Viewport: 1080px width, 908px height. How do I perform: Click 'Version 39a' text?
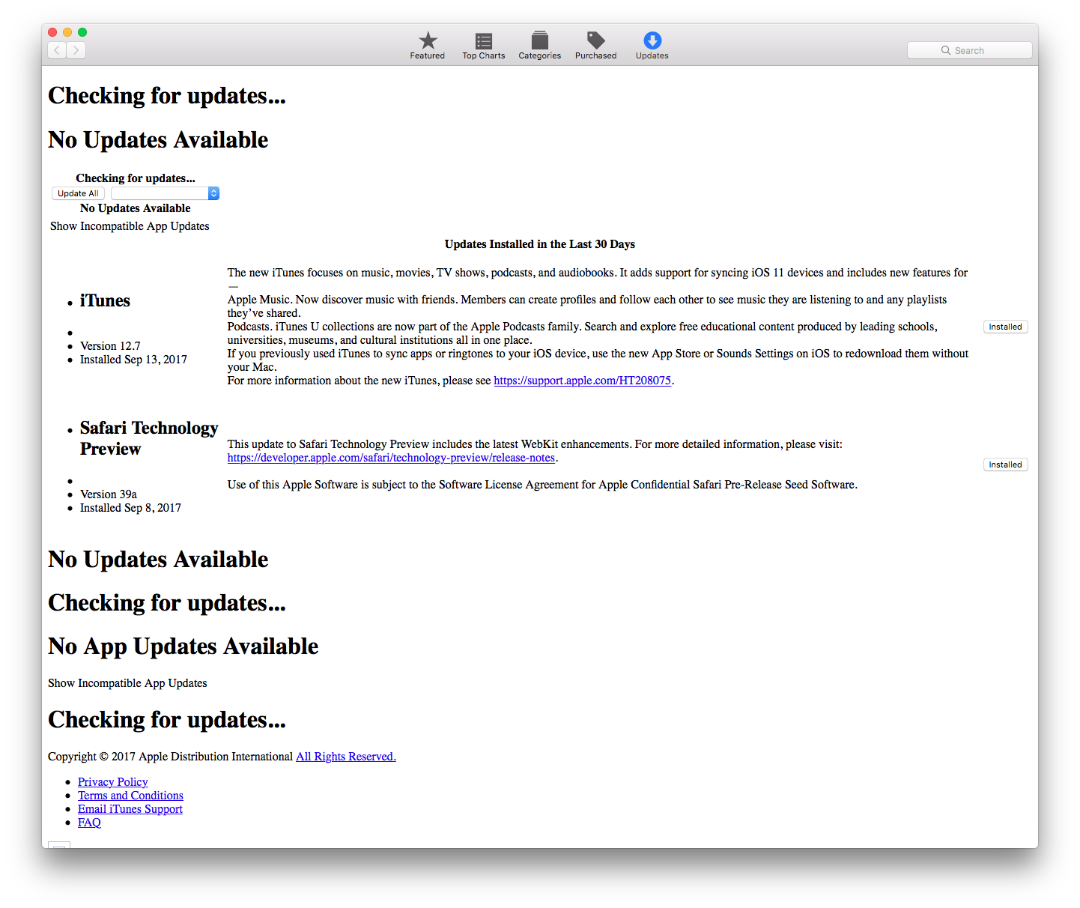coord(109,494)
